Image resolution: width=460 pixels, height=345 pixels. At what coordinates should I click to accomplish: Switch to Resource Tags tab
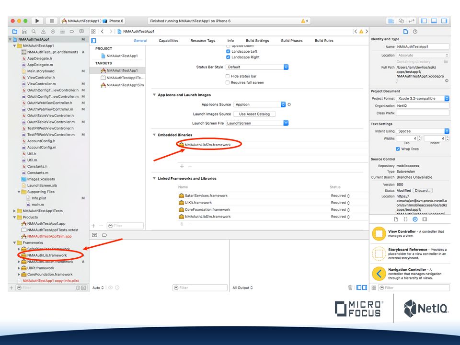point(203,40)
